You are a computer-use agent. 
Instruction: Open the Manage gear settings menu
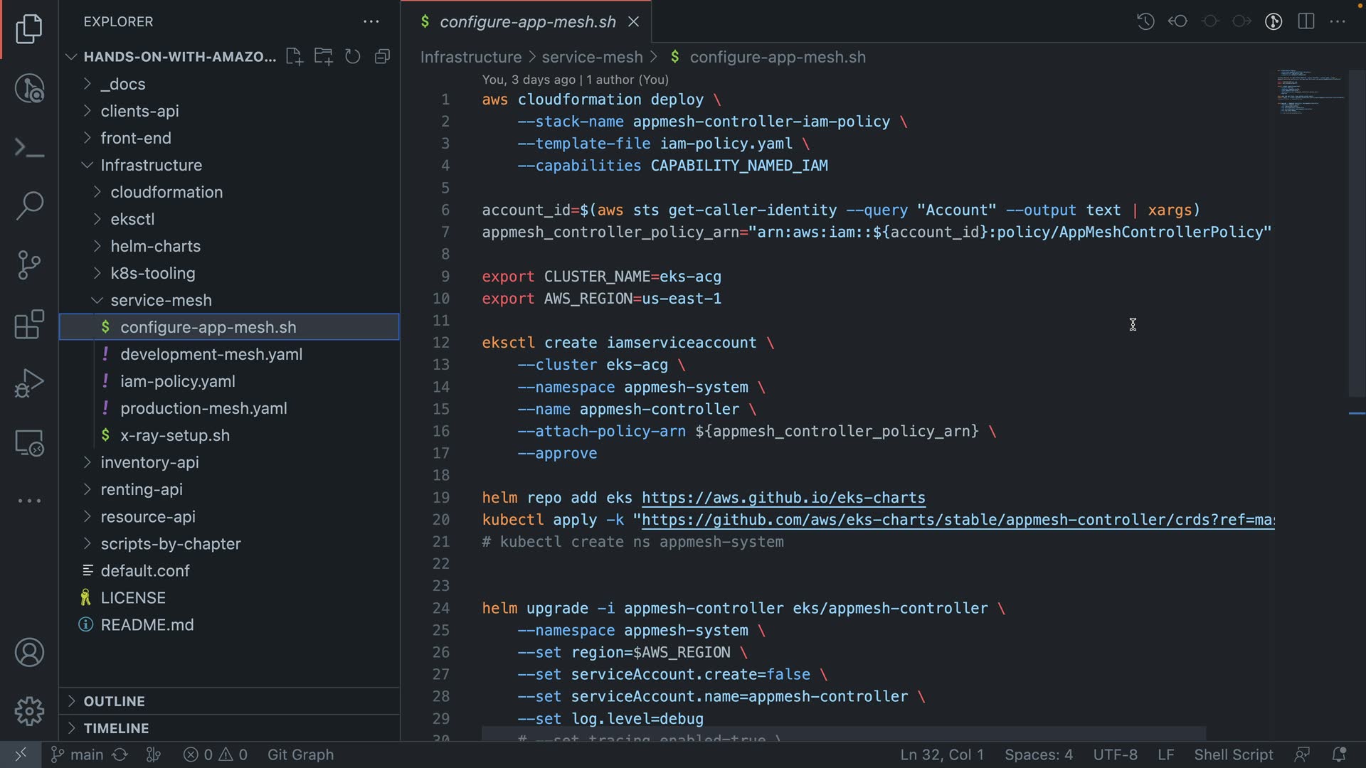[29, 710]
